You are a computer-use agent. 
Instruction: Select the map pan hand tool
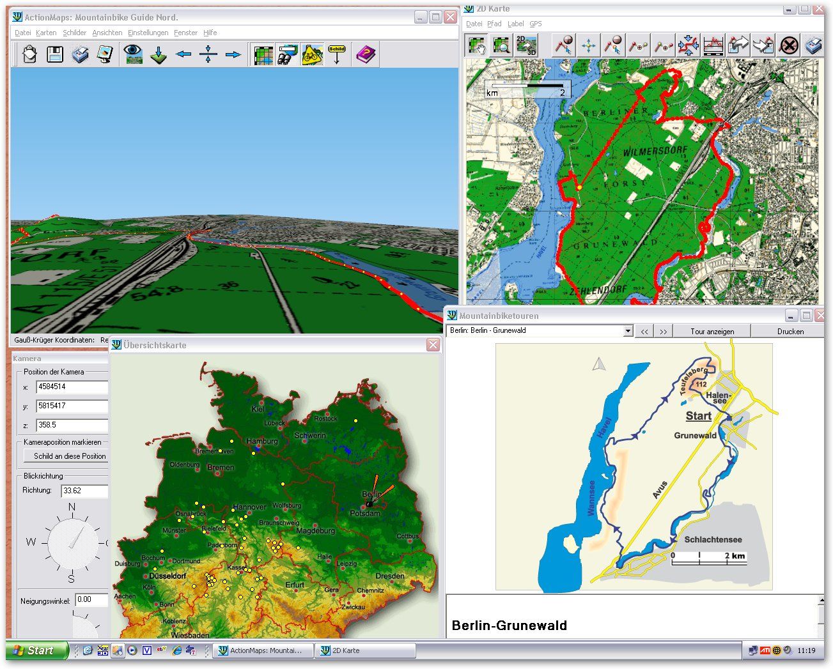click(477, 45)
